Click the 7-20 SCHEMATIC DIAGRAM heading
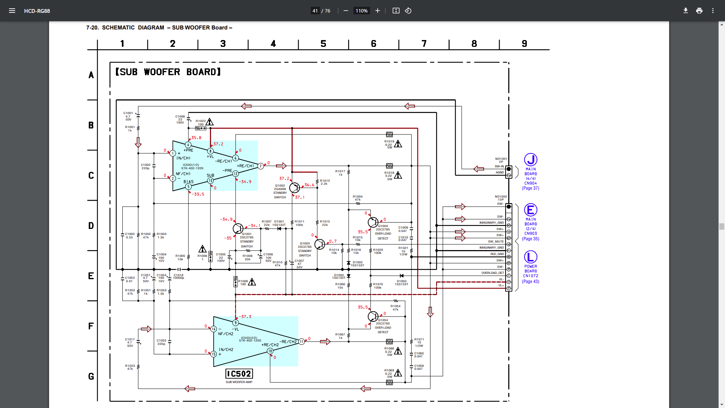Screen dimensions: 725x408 click(159, 28)
